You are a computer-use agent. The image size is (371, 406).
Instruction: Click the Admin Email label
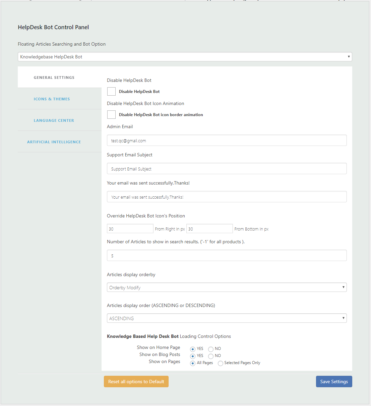pyautogui.click(x=120, y=126)
